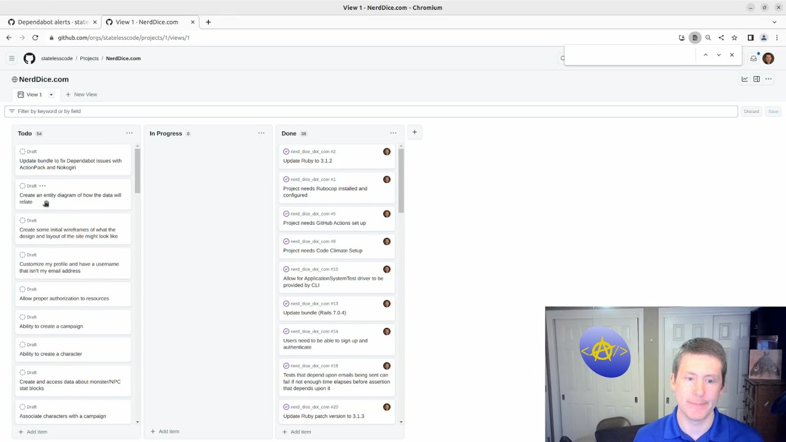
Task: Open a new browser tab
Action: [x=208, y=22]
